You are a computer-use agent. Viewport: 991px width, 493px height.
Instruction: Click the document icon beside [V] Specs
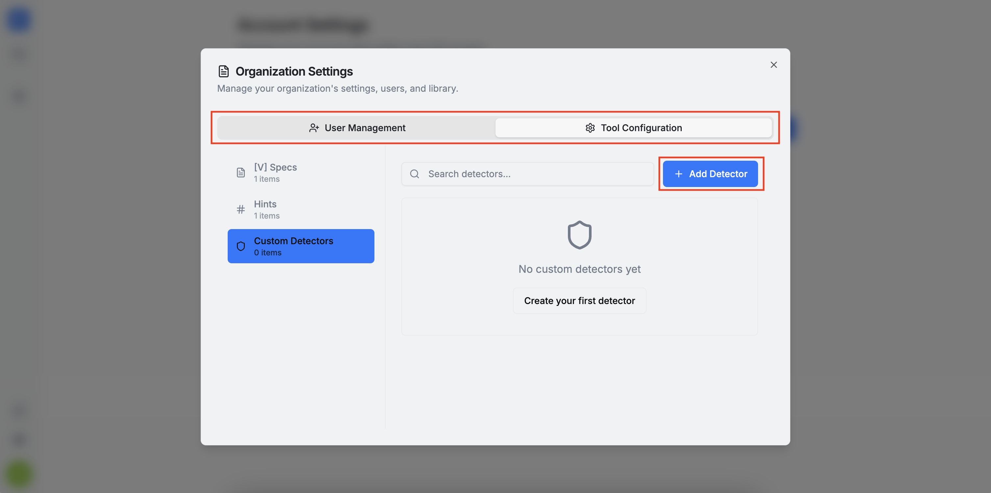tap(241, 173)
